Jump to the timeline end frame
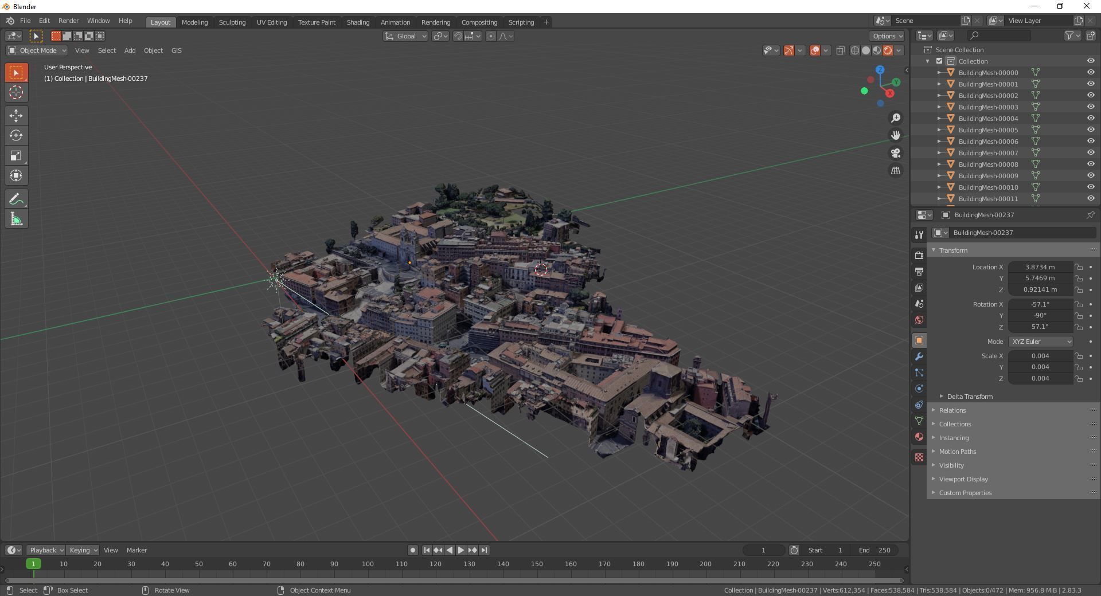Screen dimensions: 1101x596 [484, 550]
